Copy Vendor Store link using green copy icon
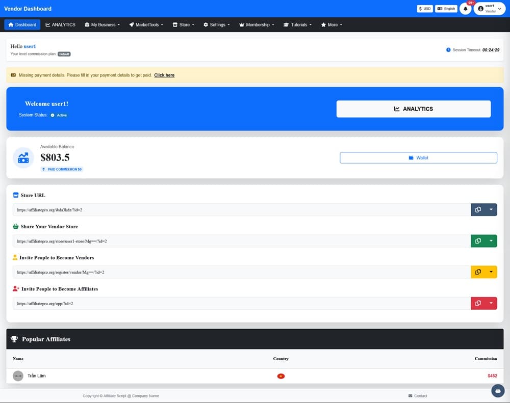510x403 pixels. point(478,241)
